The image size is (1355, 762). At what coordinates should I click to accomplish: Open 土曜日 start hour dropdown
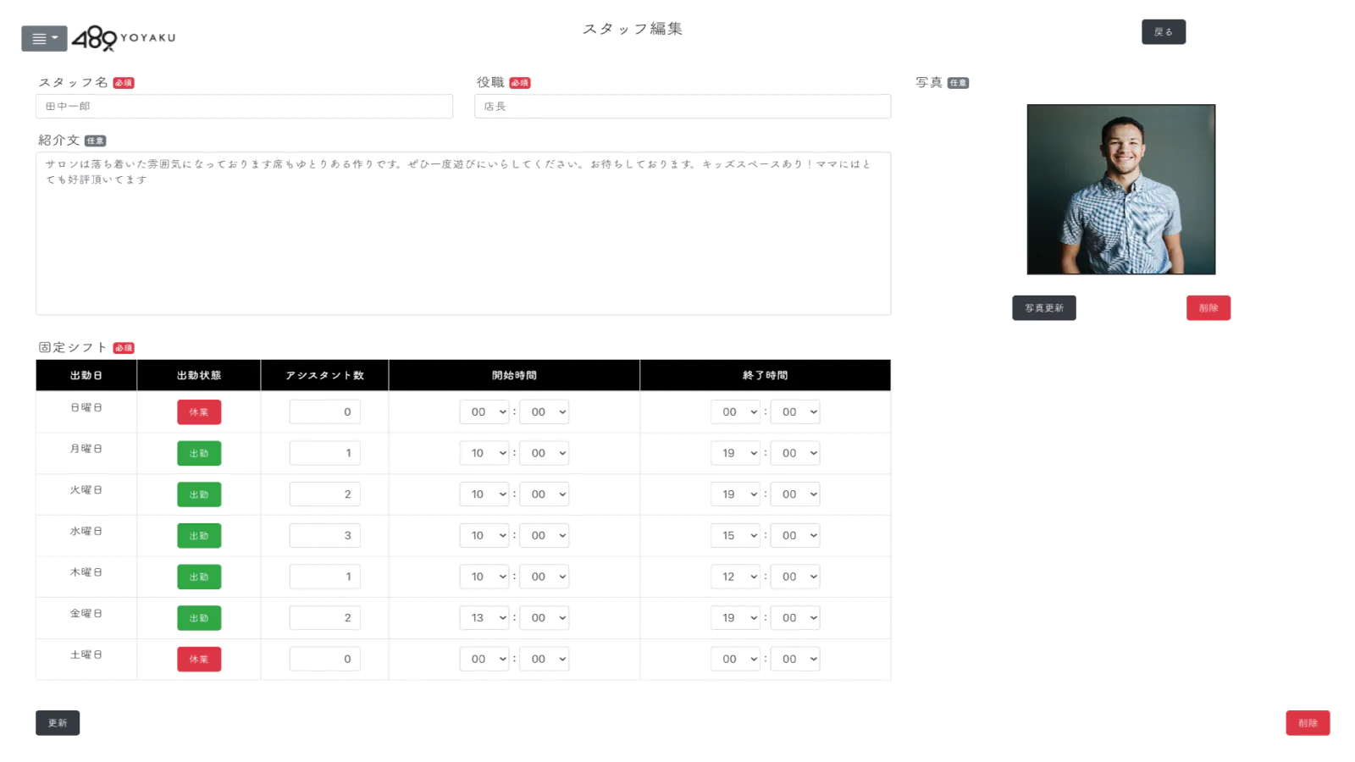[x=484, y=660]
